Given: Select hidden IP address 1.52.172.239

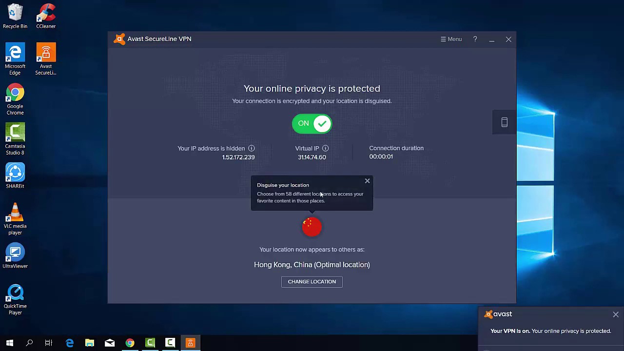Looking at the screenshot, I should coord(238,157).
